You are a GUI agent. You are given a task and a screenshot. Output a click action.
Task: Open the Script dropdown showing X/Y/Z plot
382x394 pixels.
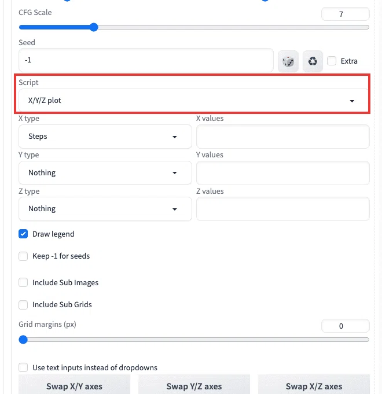(193, 101)
